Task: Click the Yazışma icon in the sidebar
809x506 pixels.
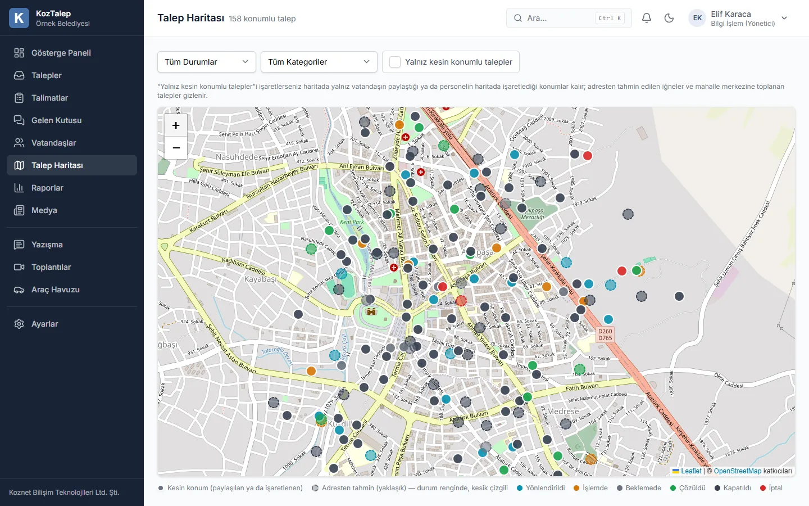Action: pos(19,245)
